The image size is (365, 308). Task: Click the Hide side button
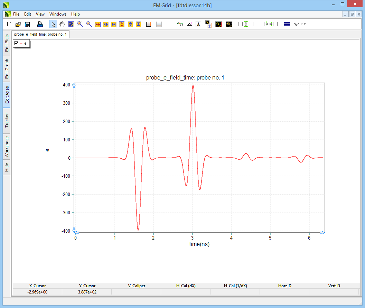7,168
